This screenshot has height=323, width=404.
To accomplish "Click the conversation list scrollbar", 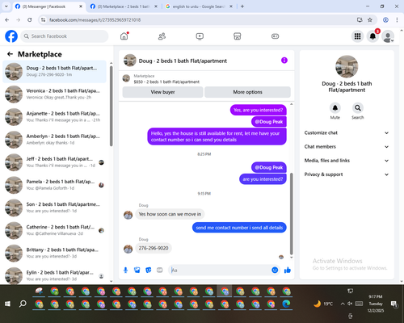I will pyautogui.click(x=112, y=107).
